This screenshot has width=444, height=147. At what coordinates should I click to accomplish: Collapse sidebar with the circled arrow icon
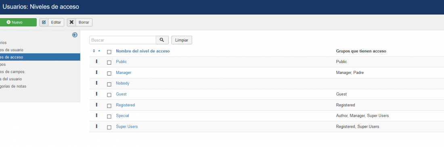coord(75,35)
